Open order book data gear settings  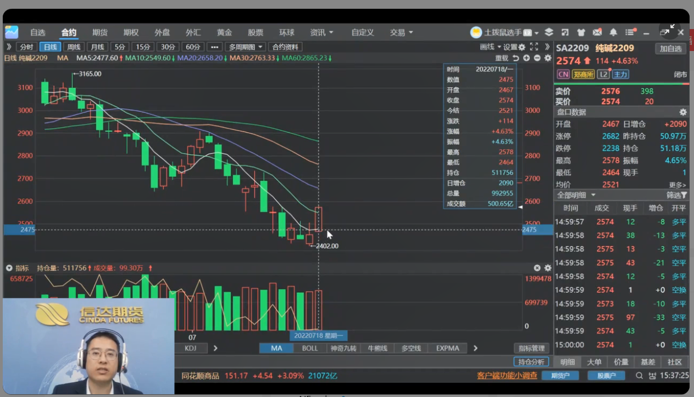tap(683, 112)
